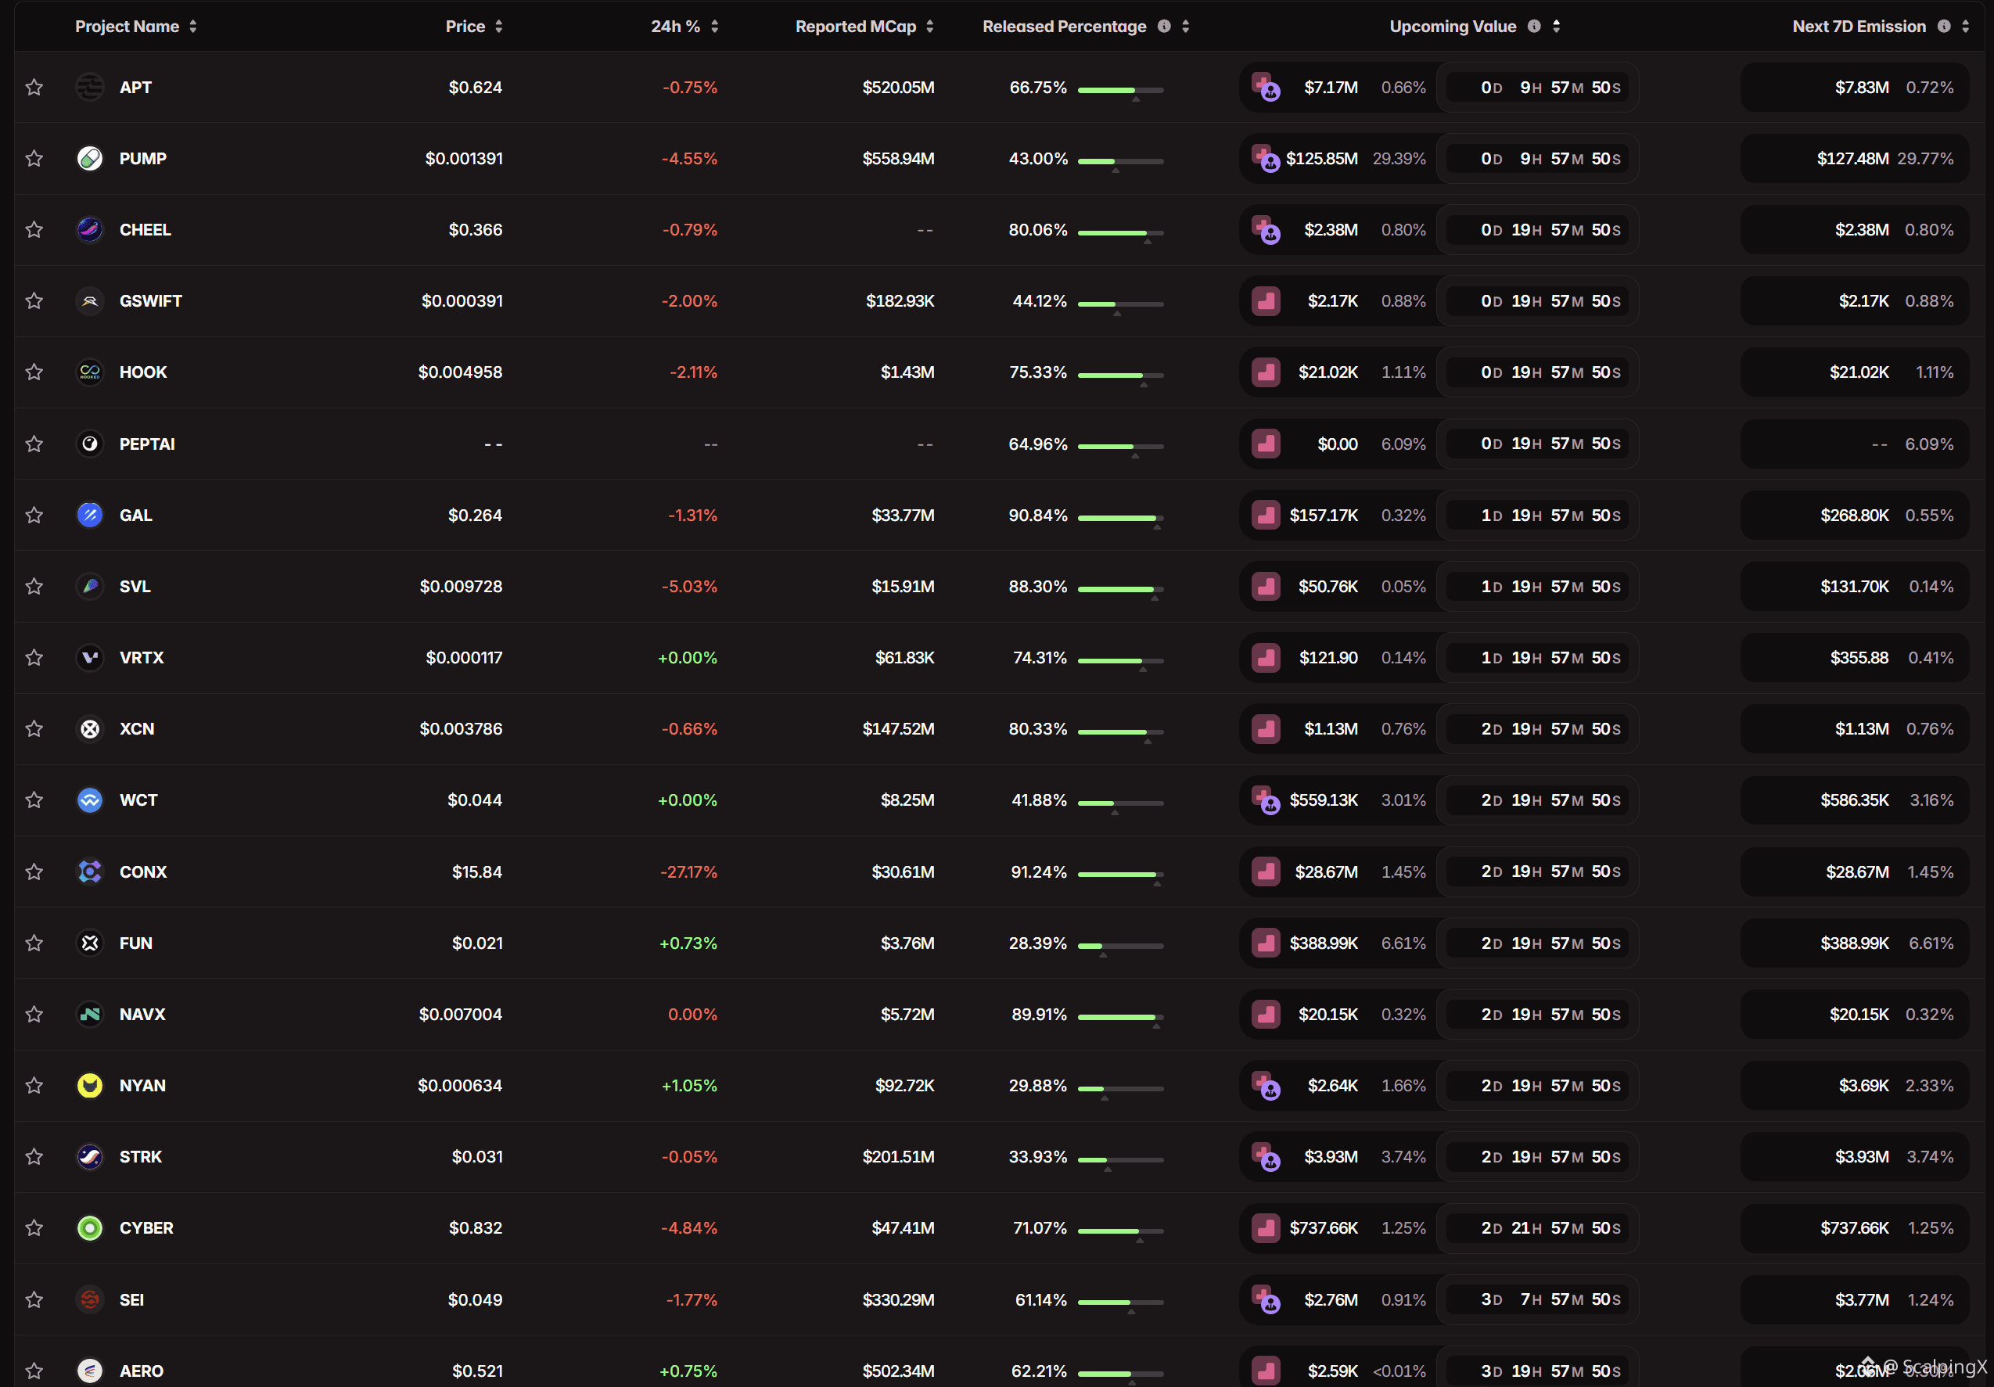
Task: Open the WCT project link
Action: 138,800
